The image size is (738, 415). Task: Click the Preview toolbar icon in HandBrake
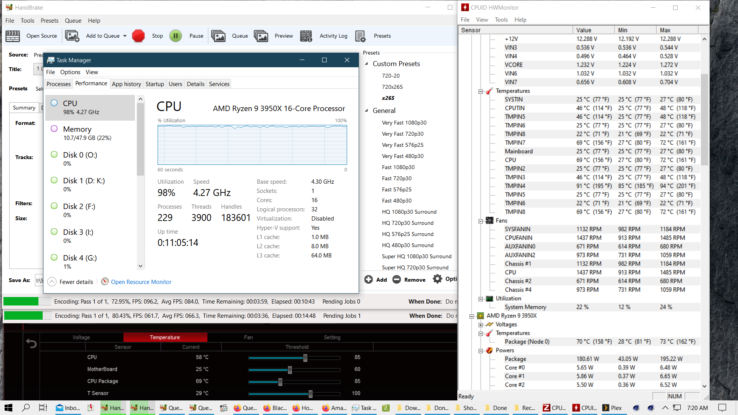pos(261,36)
